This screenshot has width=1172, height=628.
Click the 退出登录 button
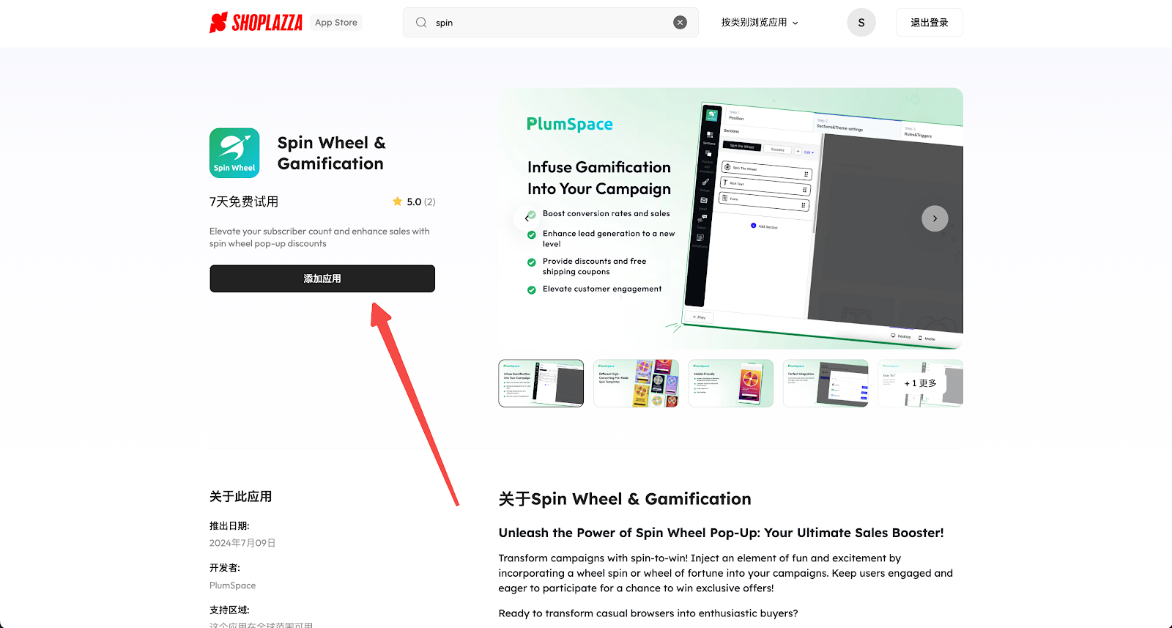[930, 23]
